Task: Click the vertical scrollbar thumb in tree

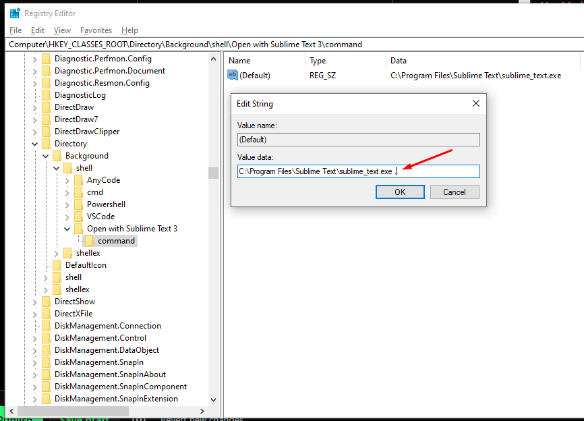Action: click(x=213, y=173)
